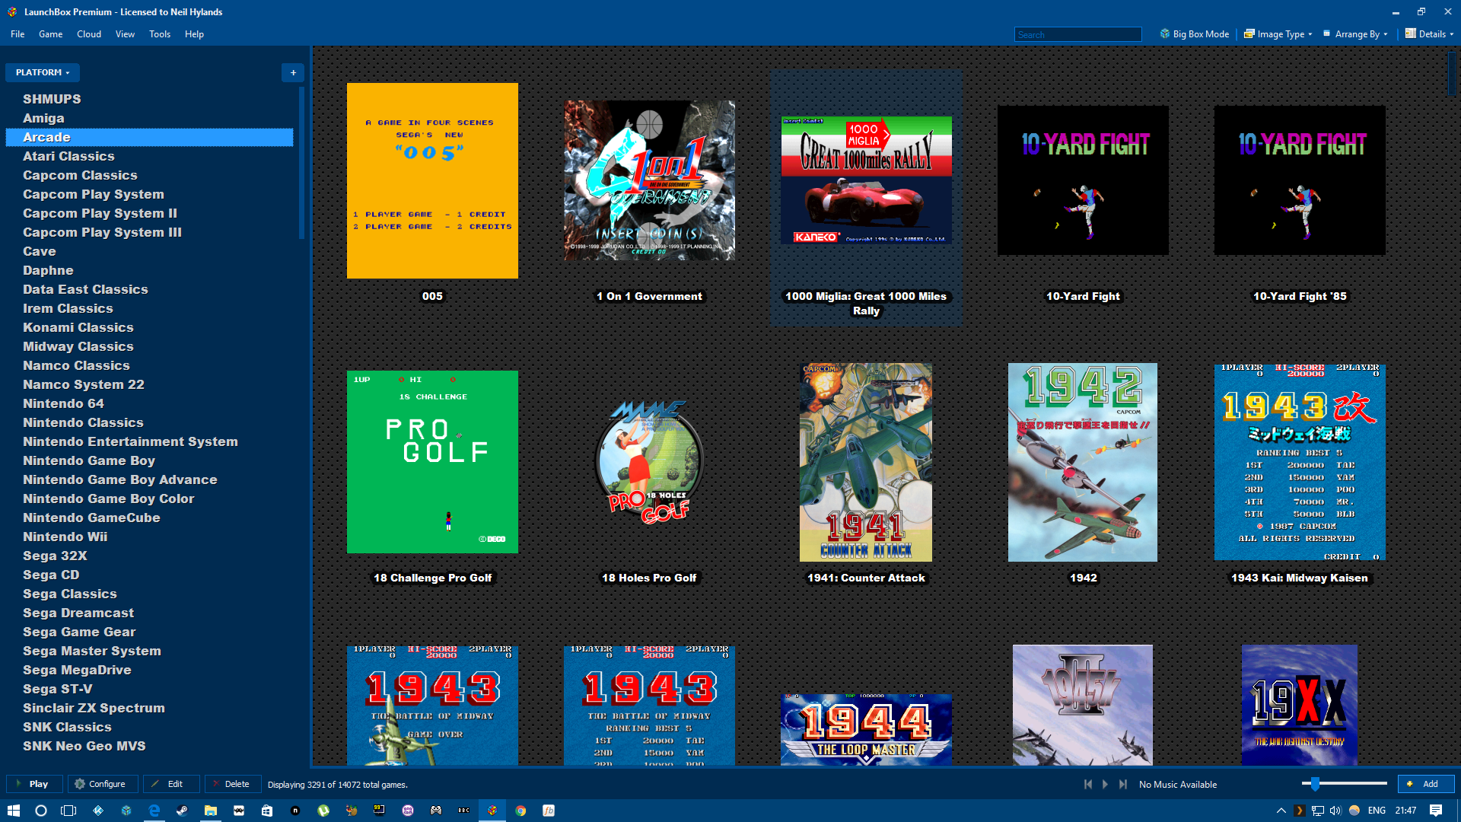This screenshot has width=1461, height=822.
Task: Open the Details dropdown
Action: (1429, 34)
